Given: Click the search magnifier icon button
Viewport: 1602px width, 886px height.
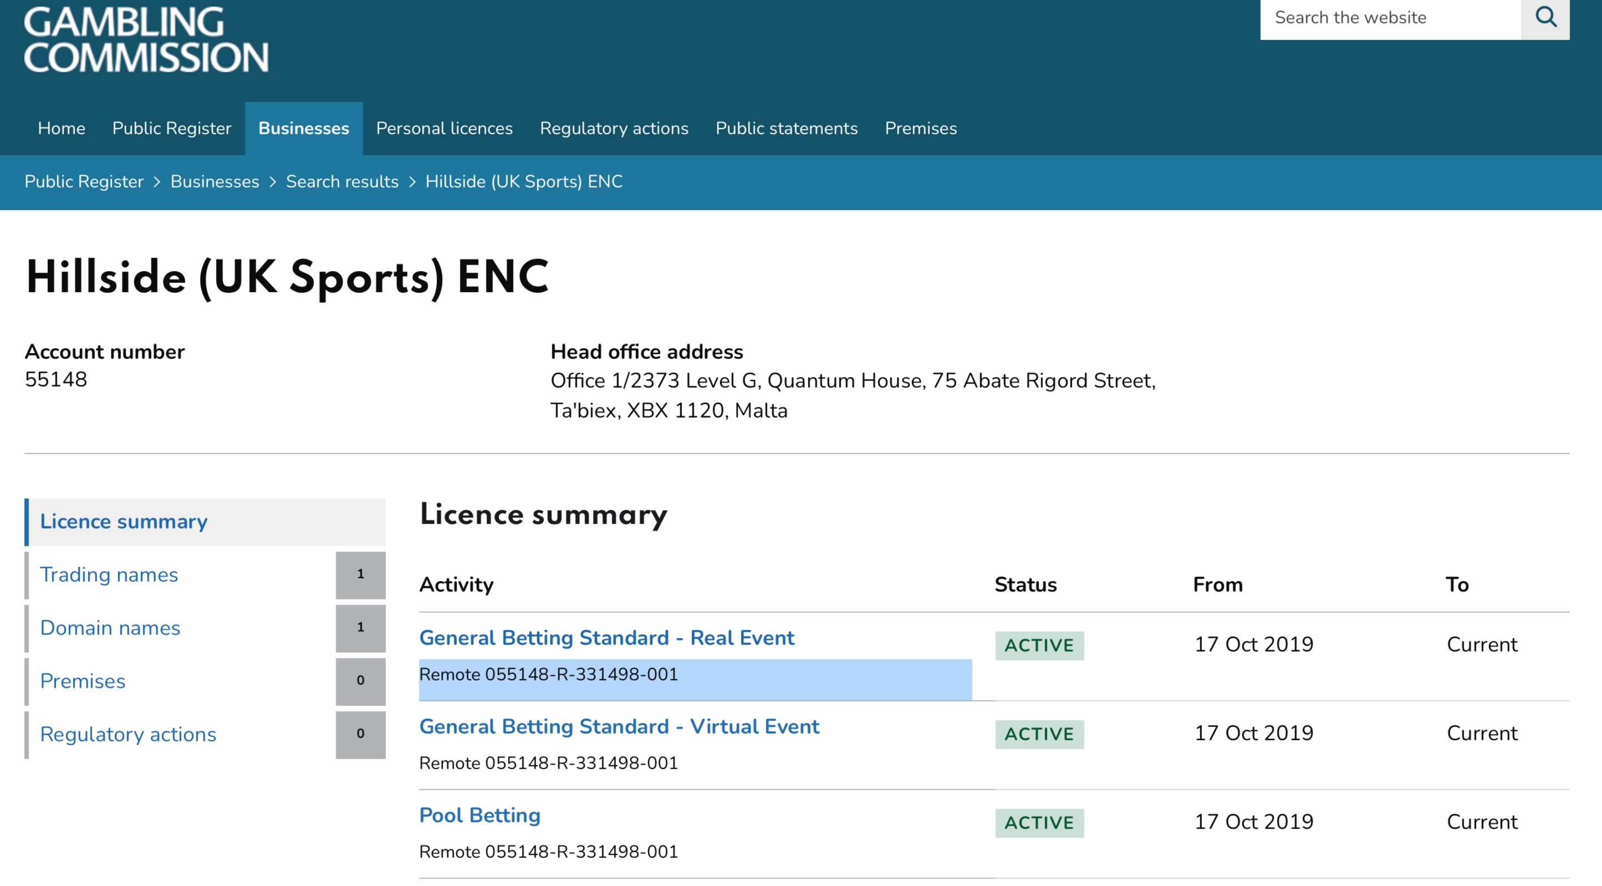Looking at the screenshot, I should (x=1545, y=19).
